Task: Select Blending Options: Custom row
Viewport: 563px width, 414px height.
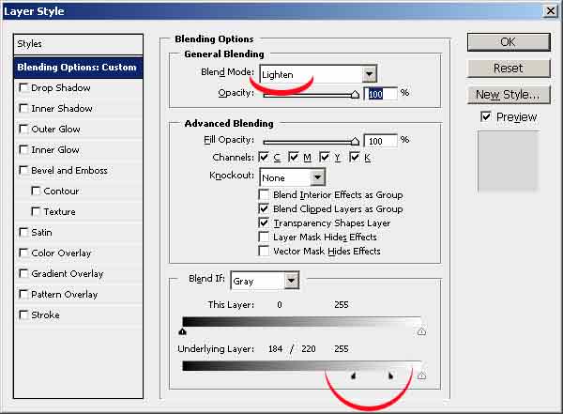Action: coord(78,68)
